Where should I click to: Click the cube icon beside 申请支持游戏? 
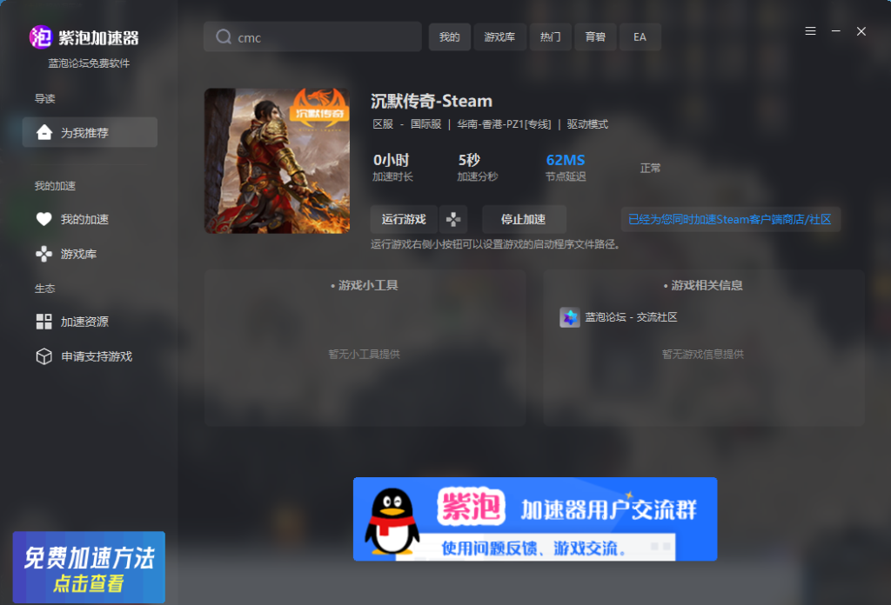(44, 356)
